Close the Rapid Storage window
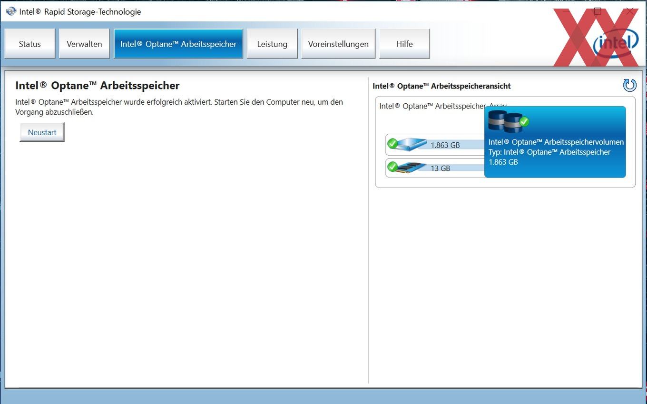This screenshot has height=404, width=647. click(630, 11)
